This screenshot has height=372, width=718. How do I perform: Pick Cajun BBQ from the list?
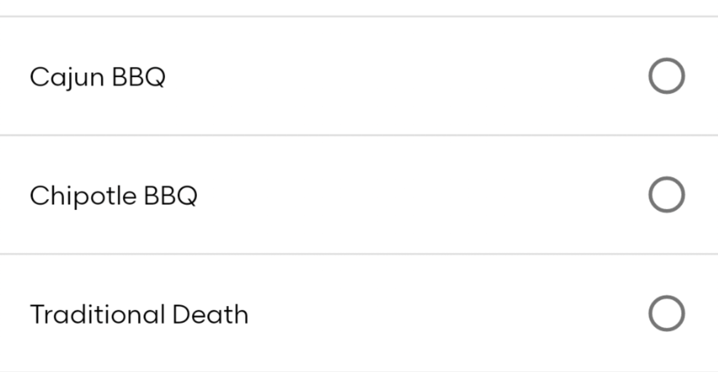pyautogui.click(x=666, y=76)
